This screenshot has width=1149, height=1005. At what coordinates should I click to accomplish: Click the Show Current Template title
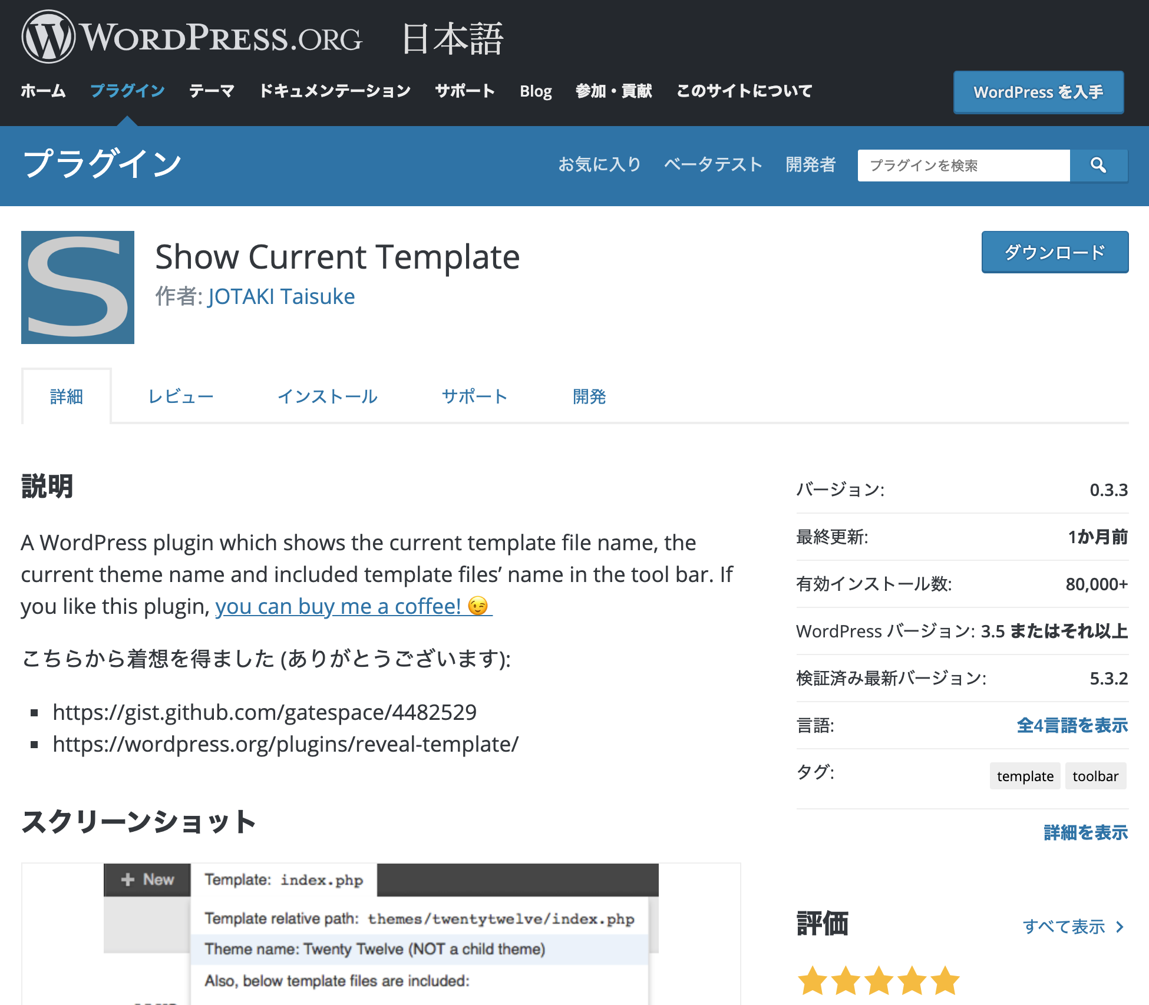tap(338, 257)
